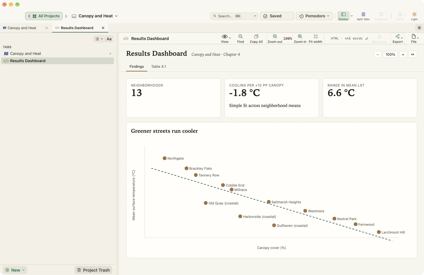The height and width of the screenshot is (275, 424).
Task: Click the Aa text formatting button
Action: (x=109, y=39)
